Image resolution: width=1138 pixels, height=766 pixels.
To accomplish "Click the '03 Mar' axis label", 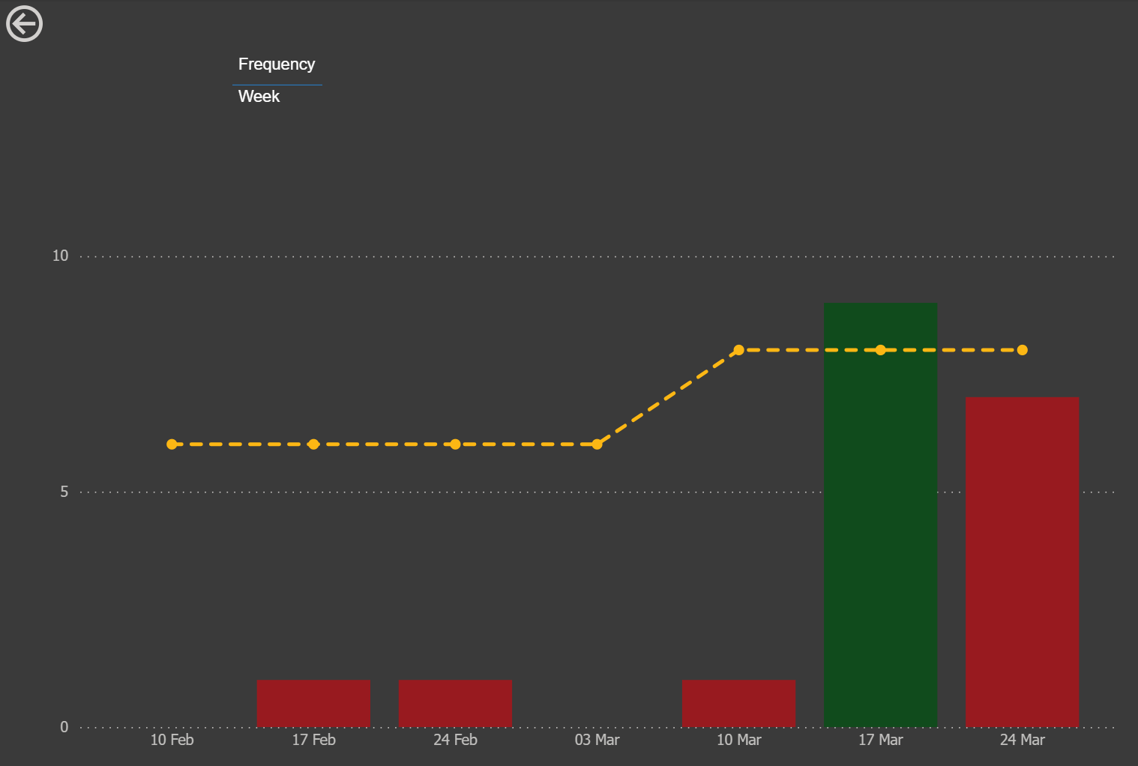I will (x=597, y=740).
